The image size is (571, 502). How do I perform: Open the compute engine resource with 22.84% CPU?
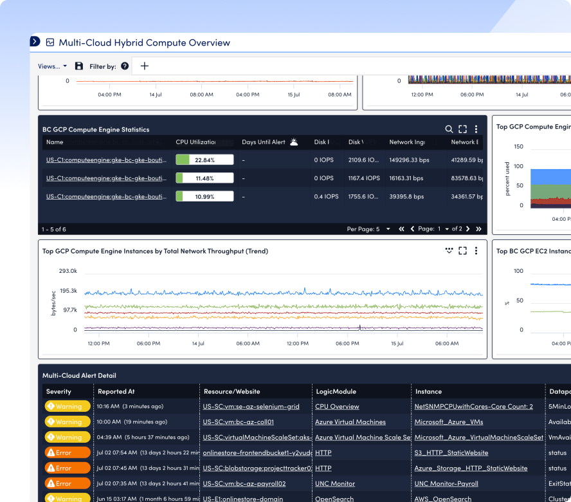(106, 160)
